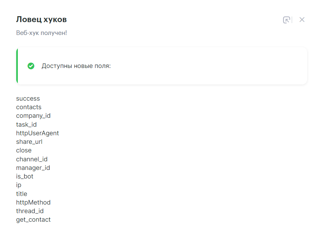Select the 'thread_id' field
Viewport: 319px width, 225px height.
[x=30, y=211]
